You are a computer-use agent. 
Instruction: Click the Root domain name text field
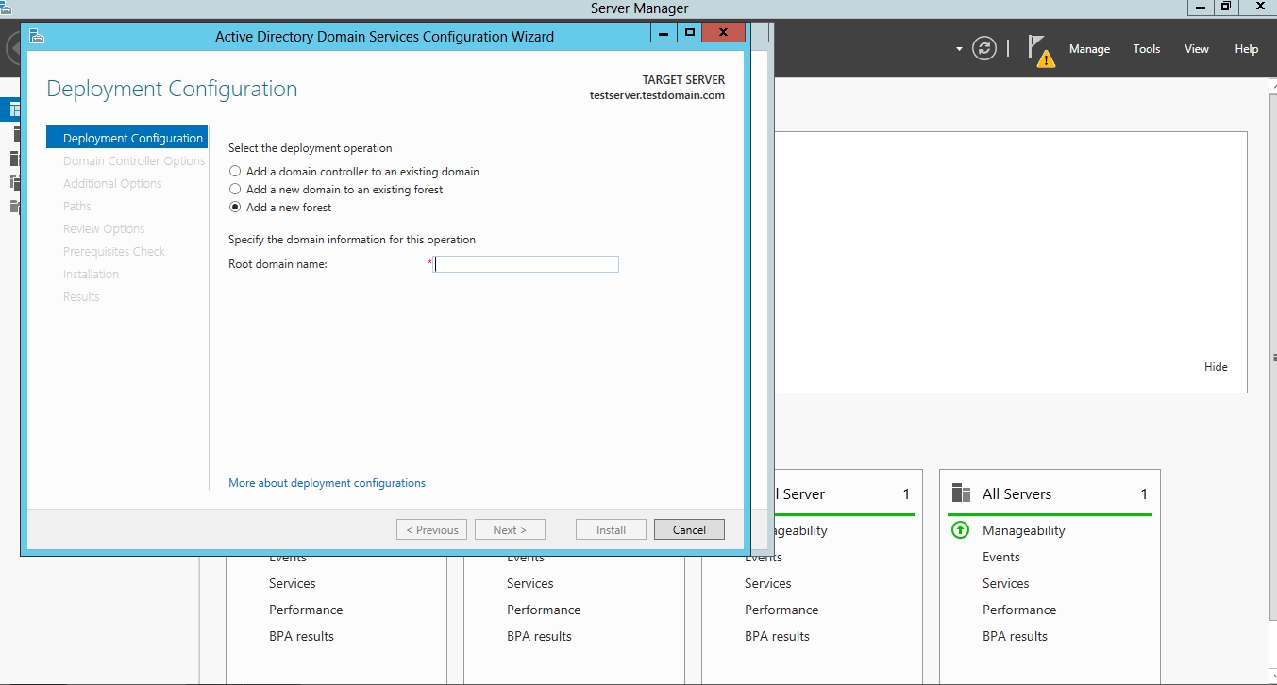pyautogui.click(x=526, y=264)
